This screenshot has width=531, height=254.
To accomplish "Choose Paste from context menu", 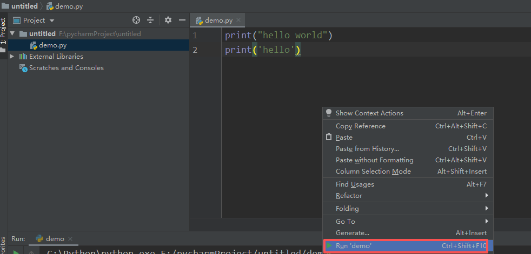I will coord(408,138).
